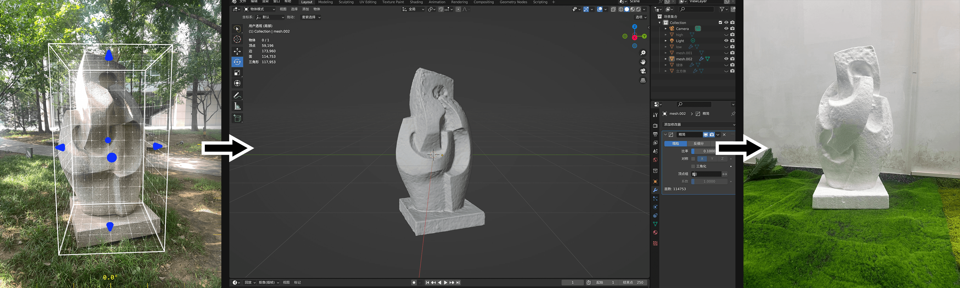Viewport: 960px width, 288px height.
Task: Switch to the Sculpting workspace tab
Action: pyautogui.click(x=346, y=2)
